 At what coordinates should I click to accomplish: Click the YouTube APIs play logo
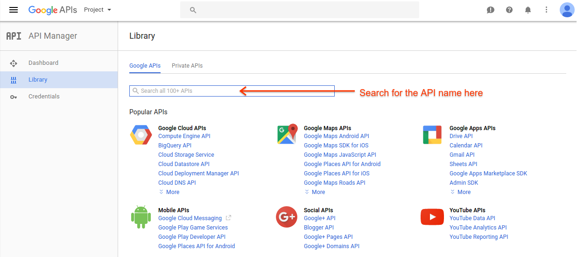click(x=432, y=217)
